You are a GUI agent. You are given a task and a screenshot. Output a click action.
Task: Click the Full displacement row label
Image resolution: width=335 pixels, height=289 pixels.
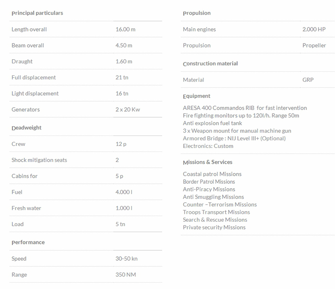click(x=33, y=77)
